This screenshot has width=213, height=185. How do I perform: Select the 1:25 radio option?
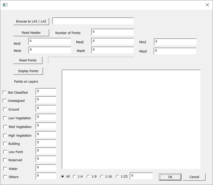118,177
